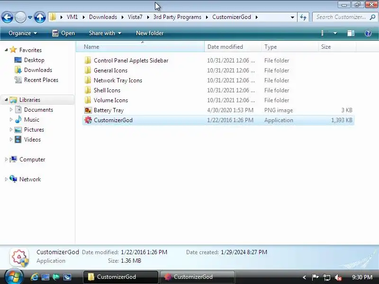Click the Action Center flag tray icon
This screenshot has height=284, width=379.
point(315,277)
